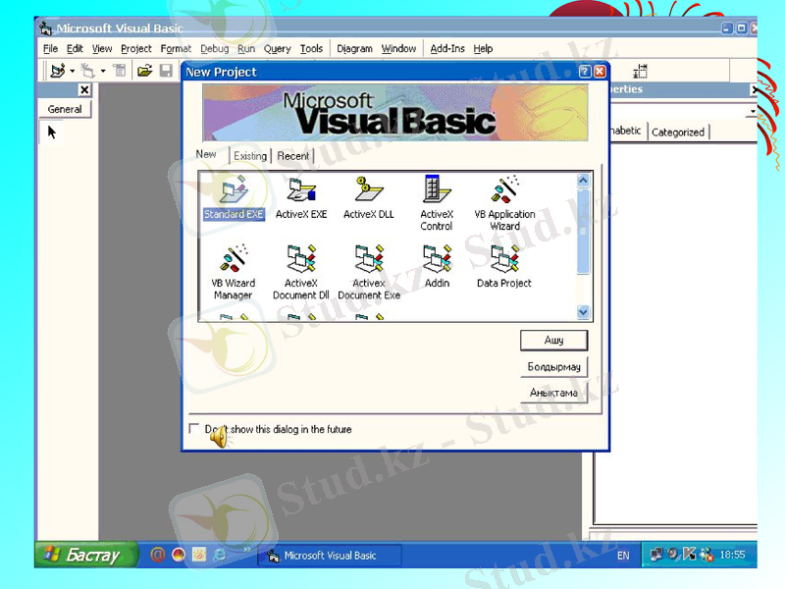Open the Add-Ins menu
The image size is (785, 589).
point(447,48)
